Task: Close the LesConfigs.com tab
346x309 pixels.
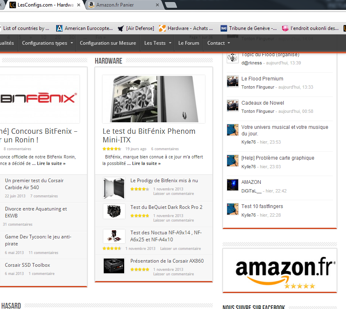Action: 79,5
